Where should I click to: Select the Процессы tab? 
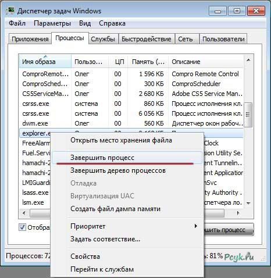tap(70, 38)
